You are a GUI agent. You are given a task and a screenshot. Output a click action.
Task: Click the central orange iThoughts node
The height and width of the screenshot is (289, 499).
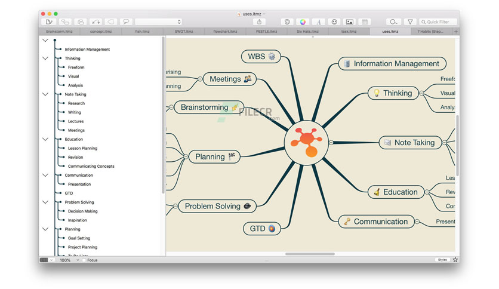pyautogui.click(x=306, y=142)
